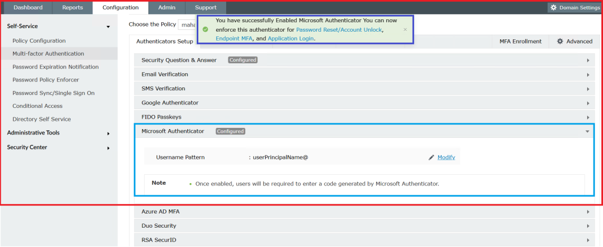
Task: Open the Application Login link
Action: coord(290,38)
